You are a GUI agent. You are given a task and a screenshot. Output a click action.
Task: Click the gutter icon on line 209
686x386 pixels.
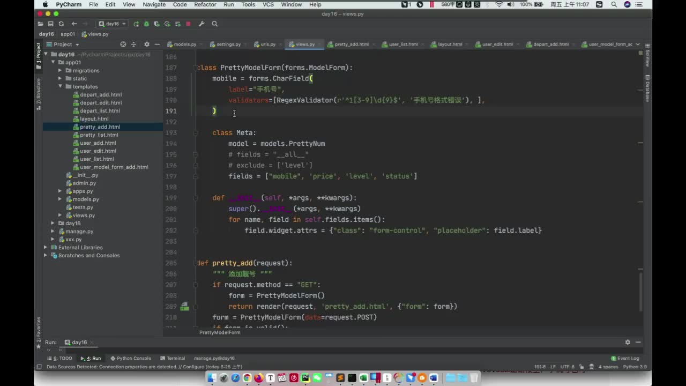[x=184, y=306]
